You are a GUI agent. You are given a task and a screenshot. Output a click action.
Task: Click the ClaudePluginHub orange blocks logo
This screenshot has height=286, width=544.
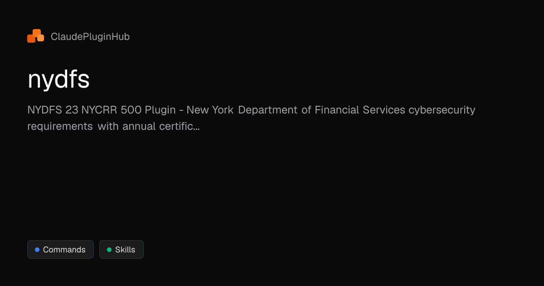click(35, 36)
